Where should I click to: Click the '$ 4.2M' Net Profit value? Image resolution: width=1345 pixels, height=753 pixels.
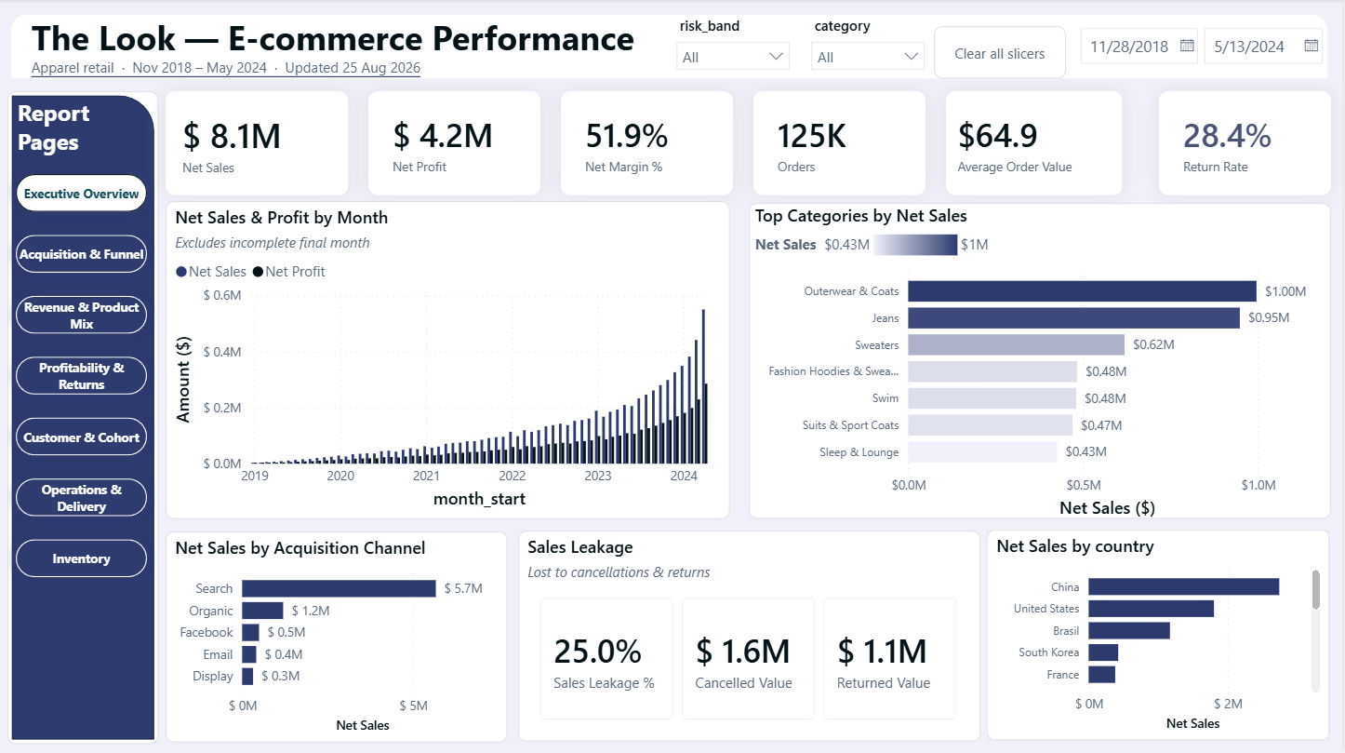tap(443, 136)
